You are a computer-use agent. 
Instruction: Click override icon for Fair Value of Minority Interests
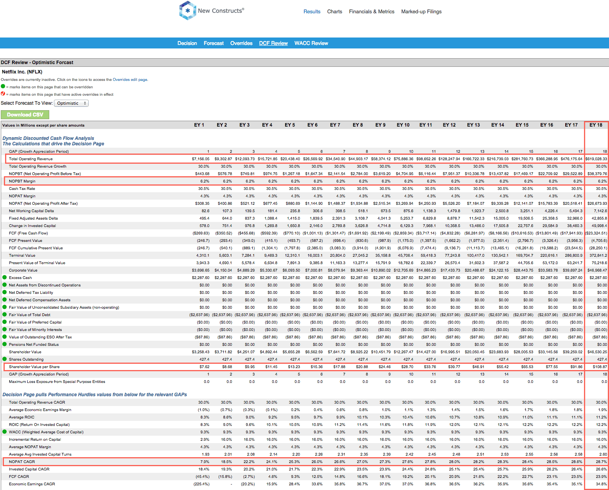coord(5,329)
